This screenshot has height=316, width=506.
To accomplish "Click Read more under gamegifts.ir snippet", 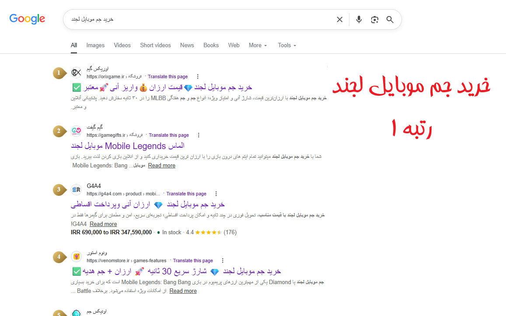I will (161, 165).
